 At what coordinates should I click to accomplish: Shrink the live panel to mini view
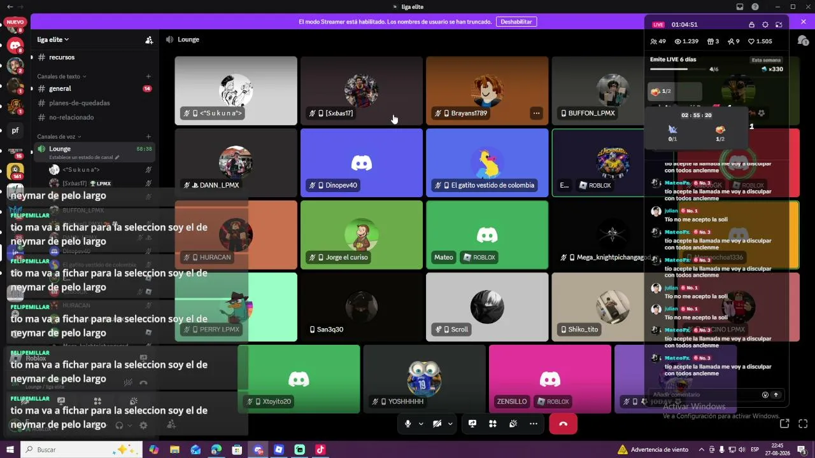tap(779, 25)
